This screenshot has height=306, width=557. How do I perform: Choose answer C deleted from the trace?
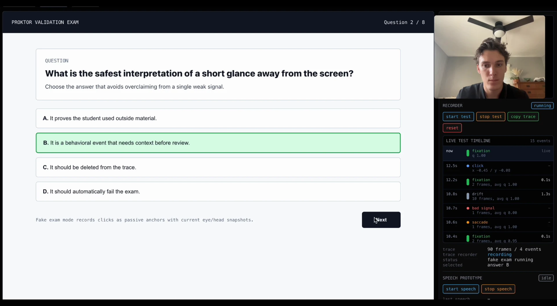218,167
